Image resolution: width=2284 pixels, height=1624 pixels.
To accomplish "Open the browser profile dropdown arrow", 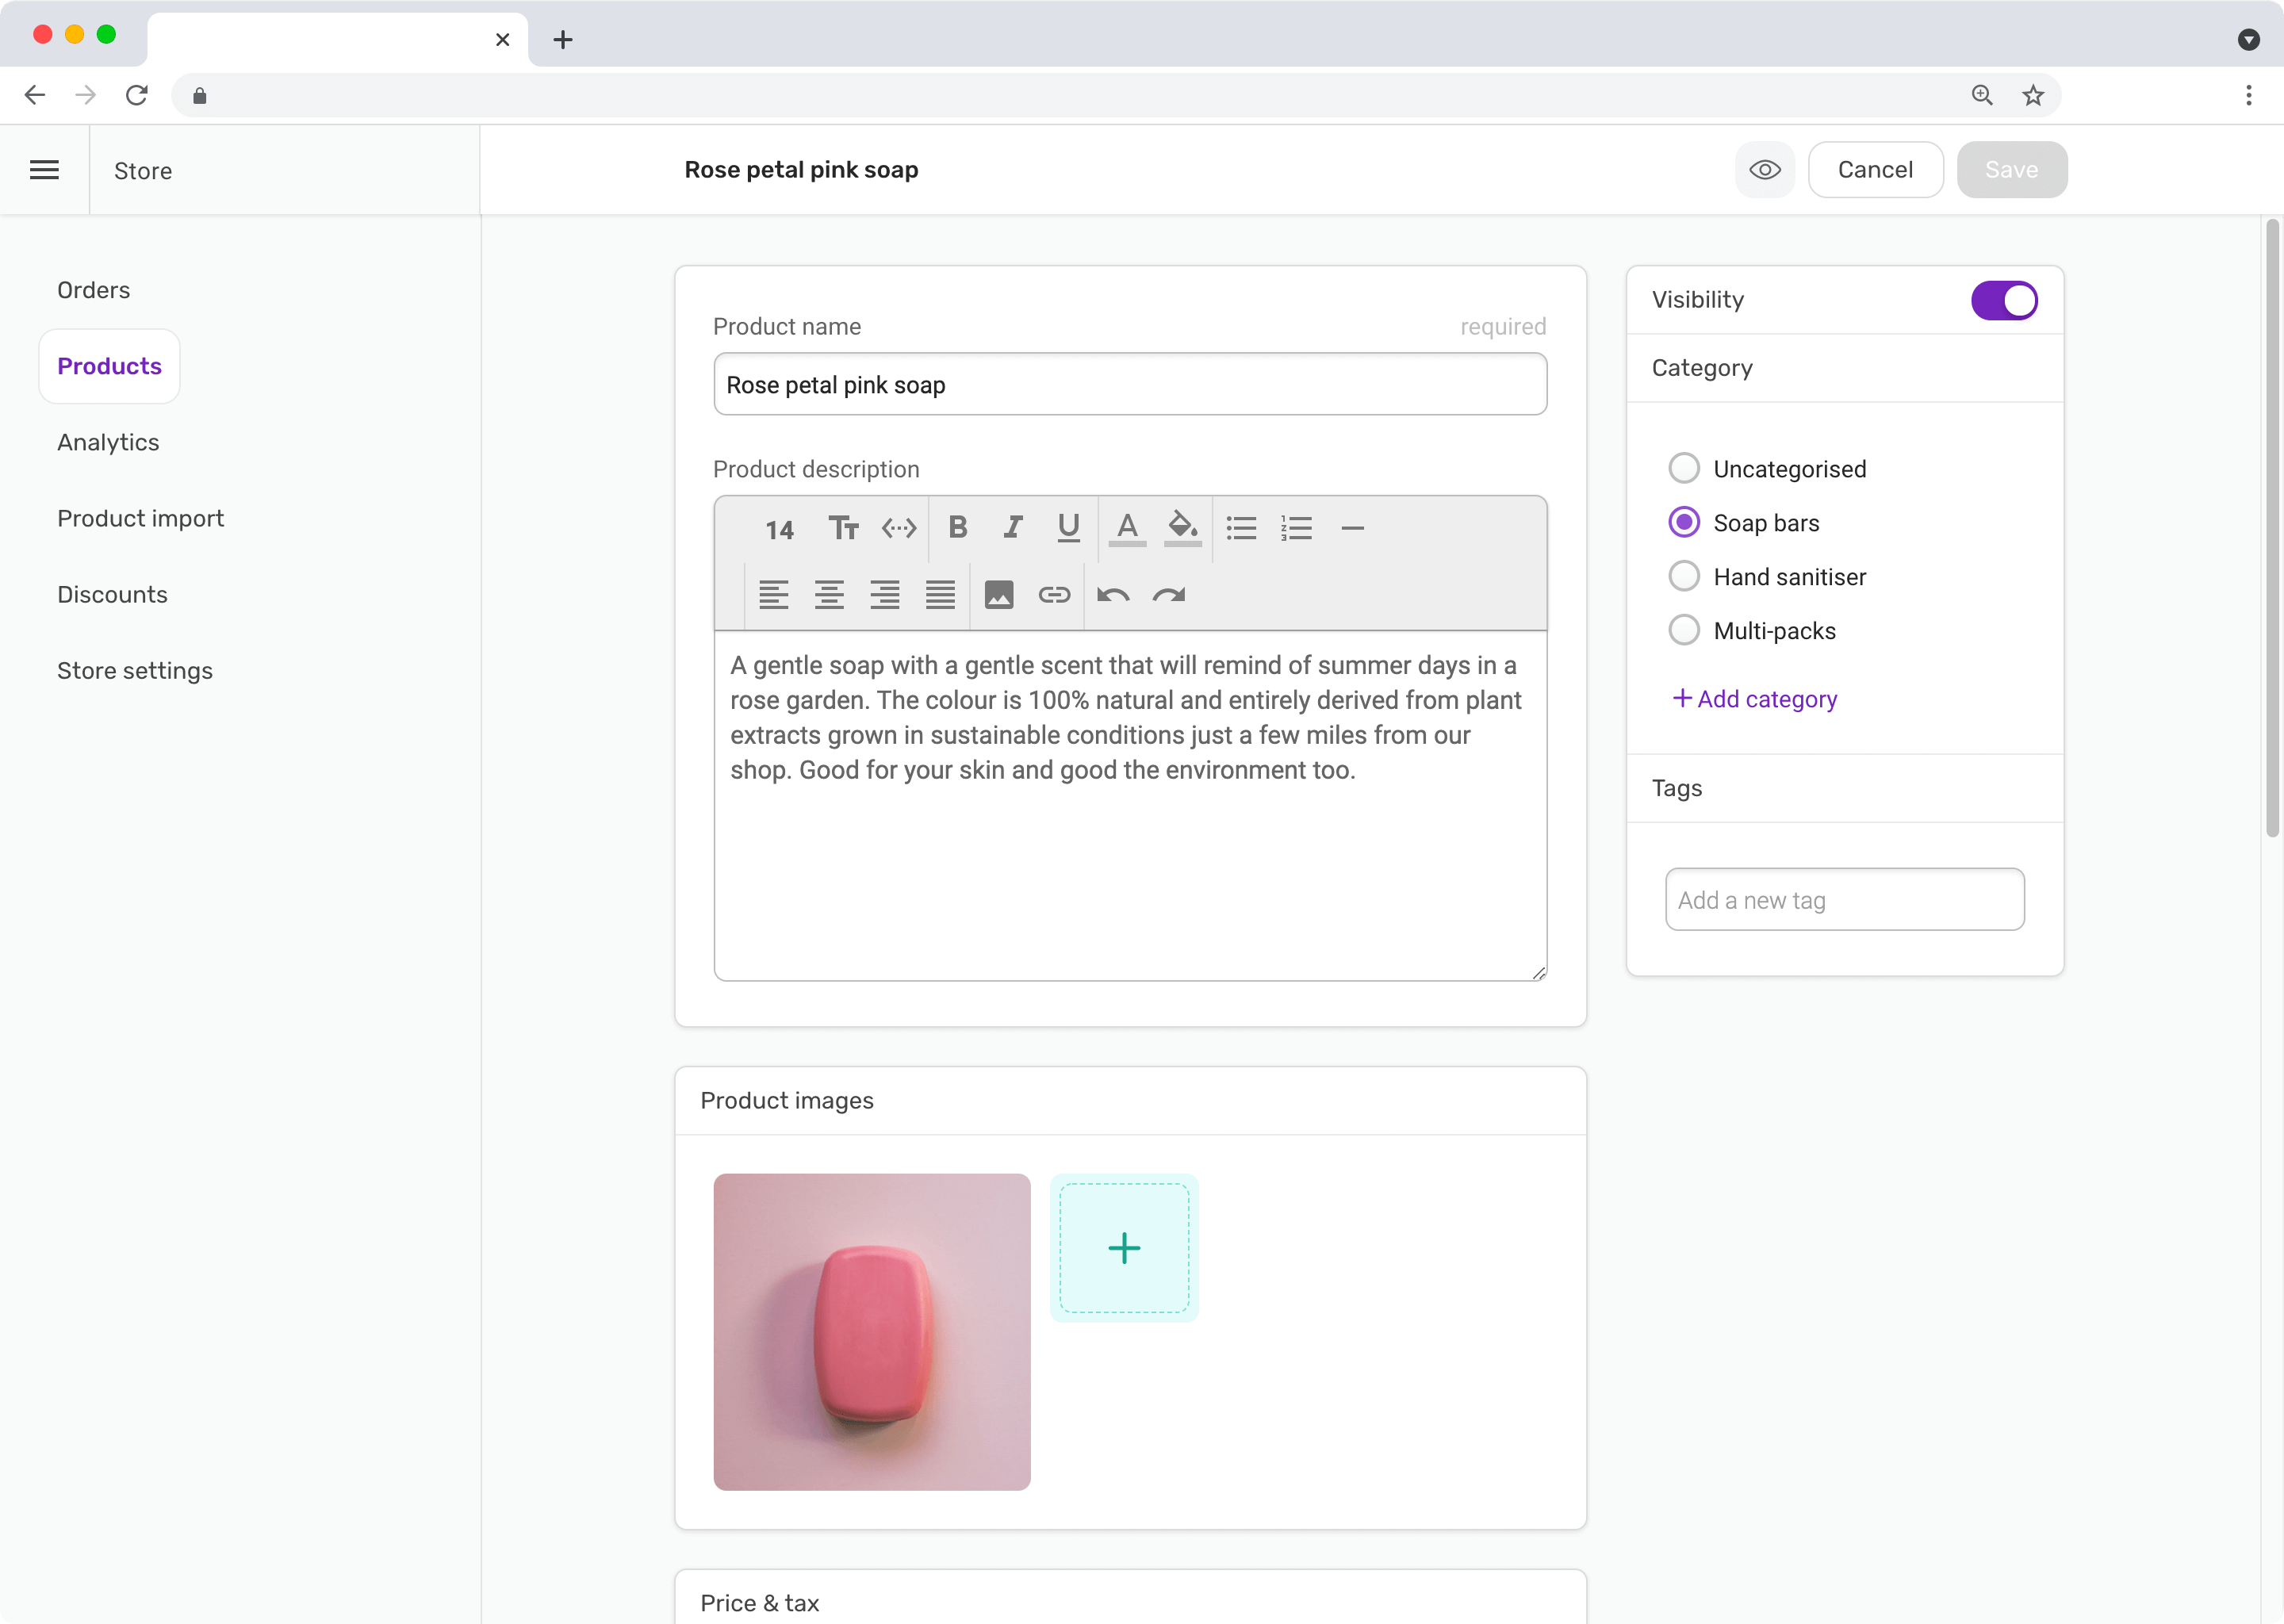I will 2250,40.
